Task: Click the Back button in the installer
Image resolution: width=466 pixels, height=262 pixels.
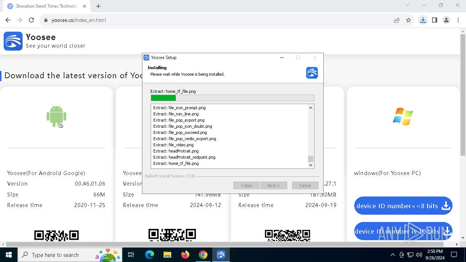Action: (246, 185)
